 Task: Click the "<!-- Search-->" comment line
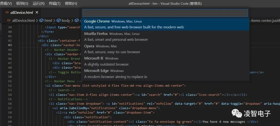pos(62,90)
